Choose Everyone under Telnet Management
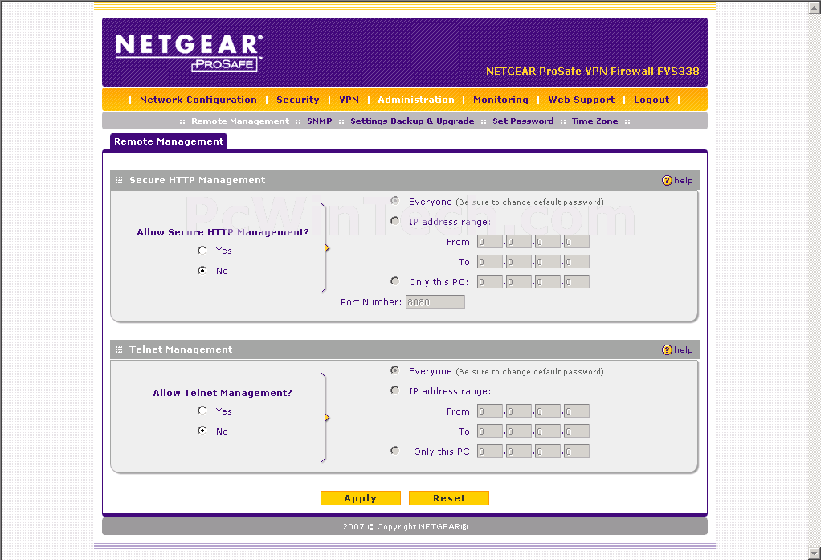Image resolution: width=821 pixels, height=560 pixels. [394, 370]
